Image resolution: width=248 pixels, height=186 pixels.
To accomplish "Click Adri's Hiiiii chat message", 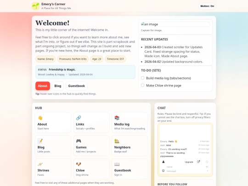I will (x=168, y=145).
